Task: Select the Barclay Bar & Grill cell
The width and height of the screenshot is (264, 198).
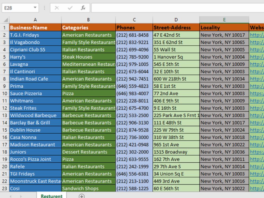Action: click(x=35, y=123)
